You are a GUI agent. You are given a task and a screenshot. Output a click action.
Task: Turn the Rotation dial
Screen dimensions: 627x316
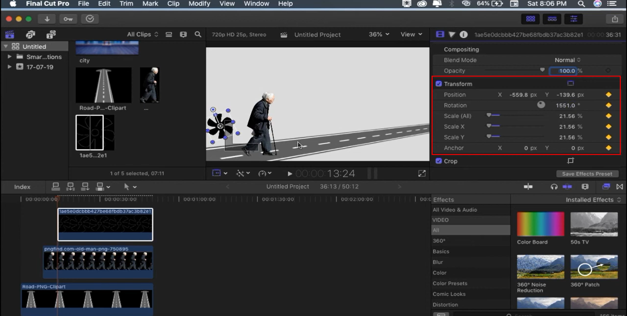pyautogui.click(x=541, y=105)
